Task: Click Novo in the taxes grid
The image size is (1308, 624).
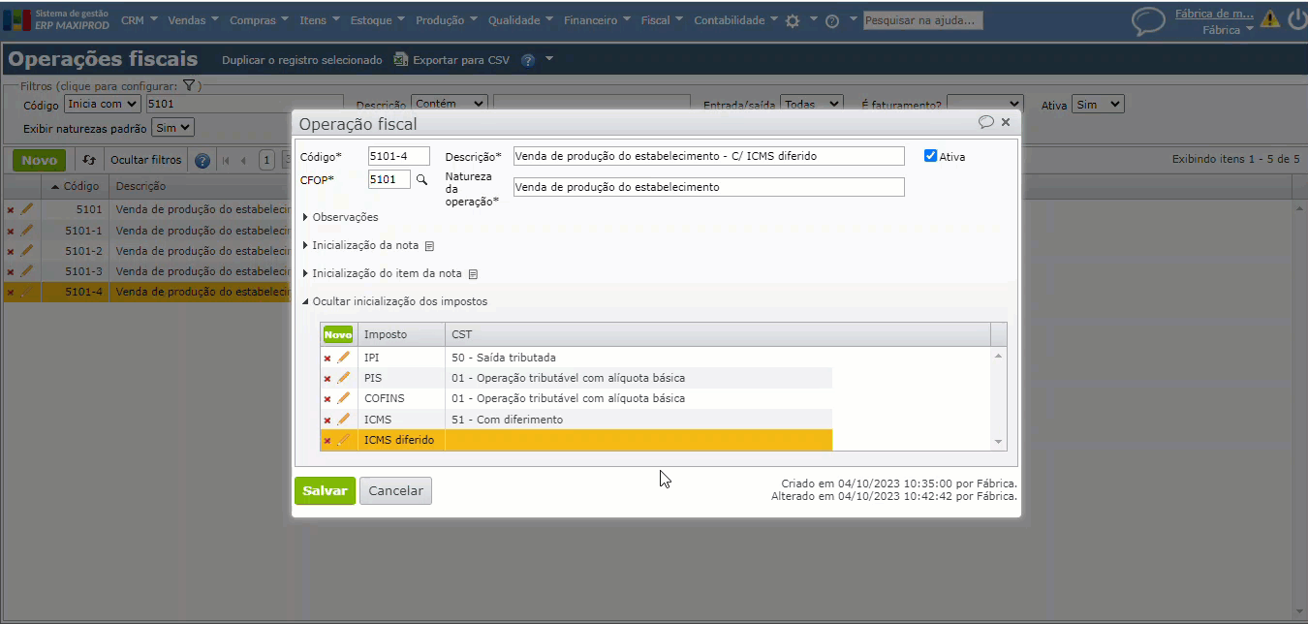Action: tap(338, 334)
